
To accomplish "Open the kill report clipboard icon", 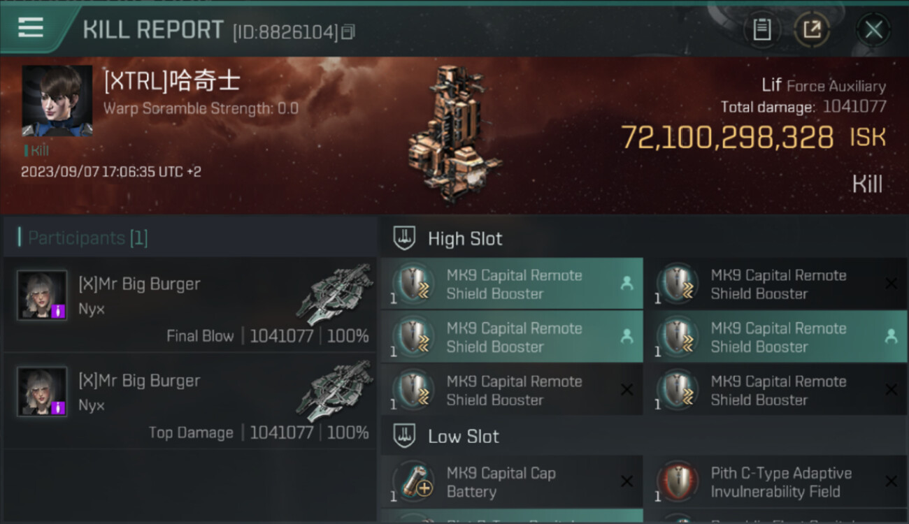I will point(761,29).
